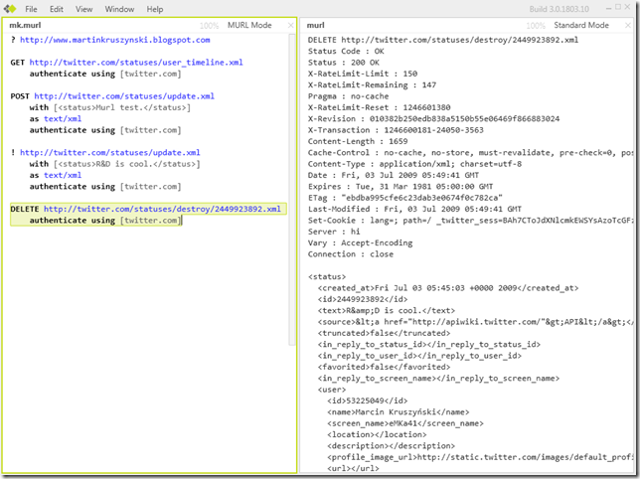Click the MURL Mode label
640x479 pixels.
pos(249,25)
